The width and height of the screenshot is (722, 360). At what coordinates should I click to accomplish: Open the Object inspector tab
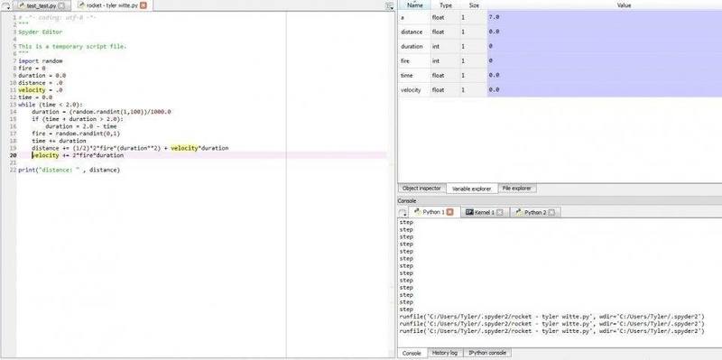coord(421,189)
